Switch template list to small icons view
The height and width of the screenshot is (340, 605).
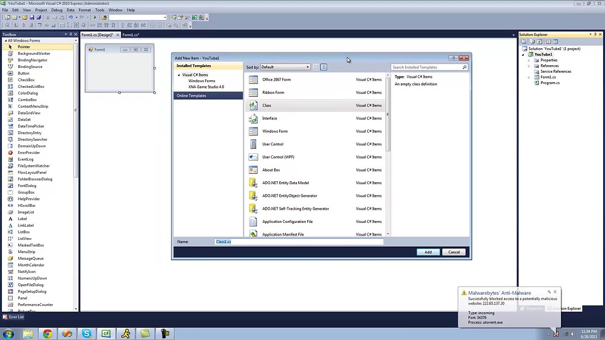316,67
